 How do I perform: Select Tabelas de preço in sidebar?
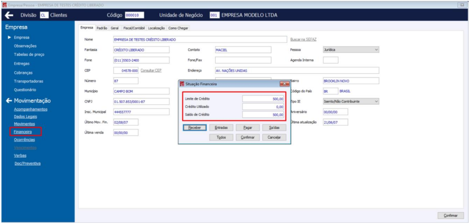point(29,54)
